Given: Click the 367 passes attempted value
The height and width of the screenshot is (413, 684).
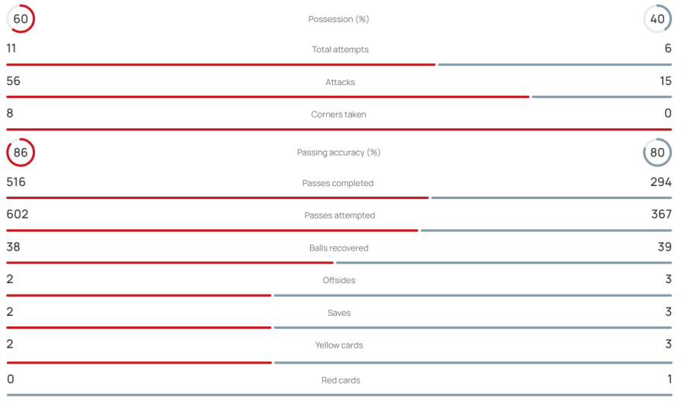Looking at the screenshot, I should point(661,214).
